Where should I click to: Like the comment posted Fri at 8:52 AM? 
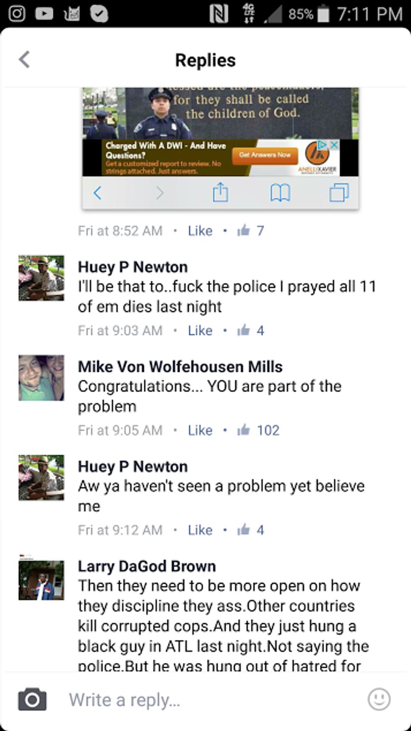pyautogui.click(x=200, y=231)
